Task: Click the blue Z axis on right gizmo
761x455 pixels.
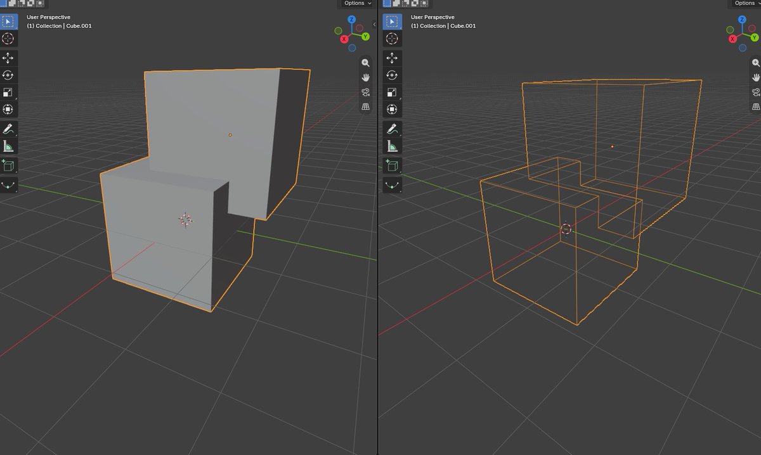Action: click(x=743, y=19)
